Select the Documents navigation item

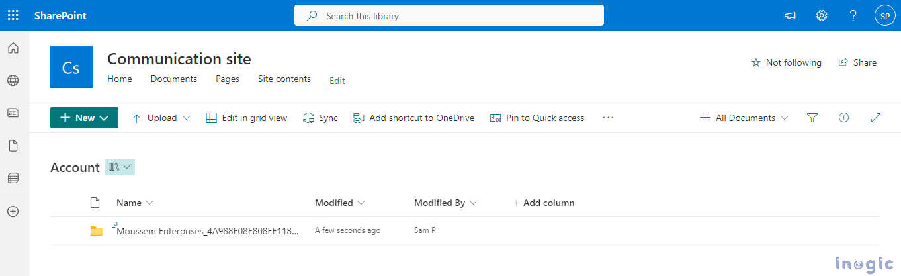click(x=174, y=79)
